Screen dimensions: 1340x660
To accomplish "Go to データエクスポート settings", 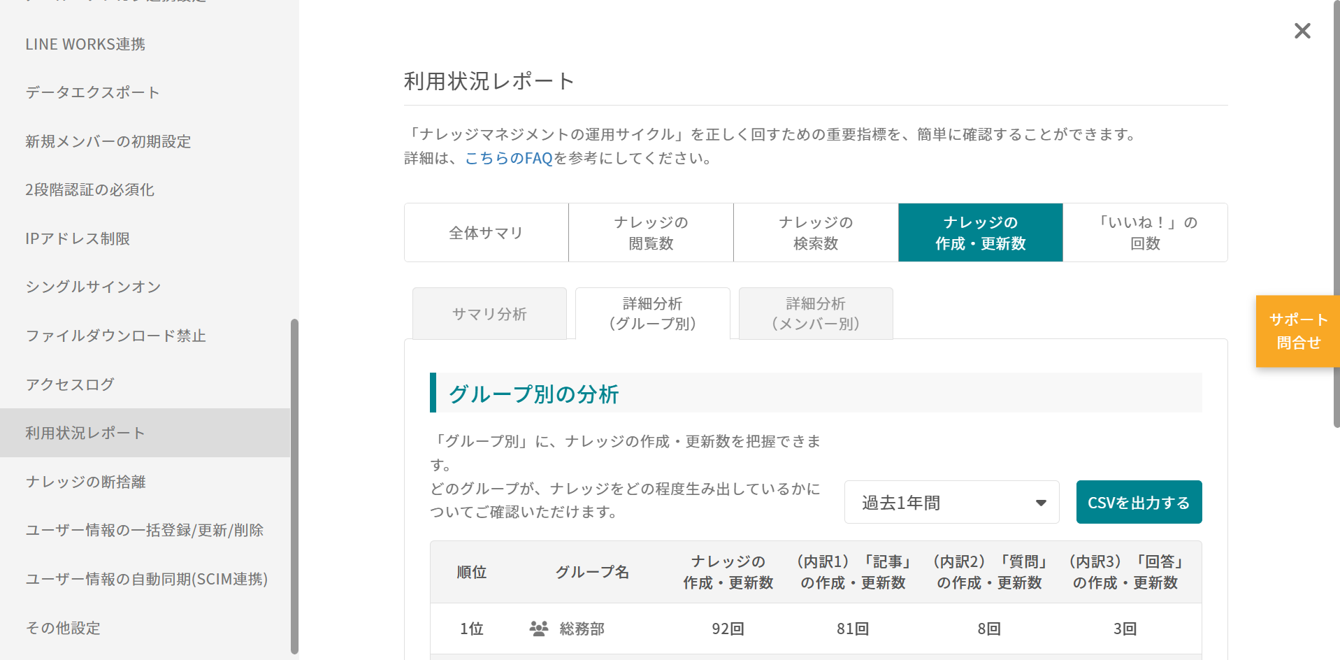I will pyautogui.click(x=92, y=92).
